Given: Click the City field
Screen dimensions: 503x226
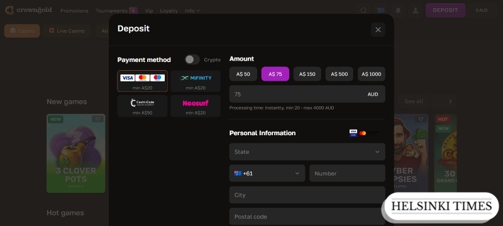Looking at the screenshot, I should coord(307,195).
